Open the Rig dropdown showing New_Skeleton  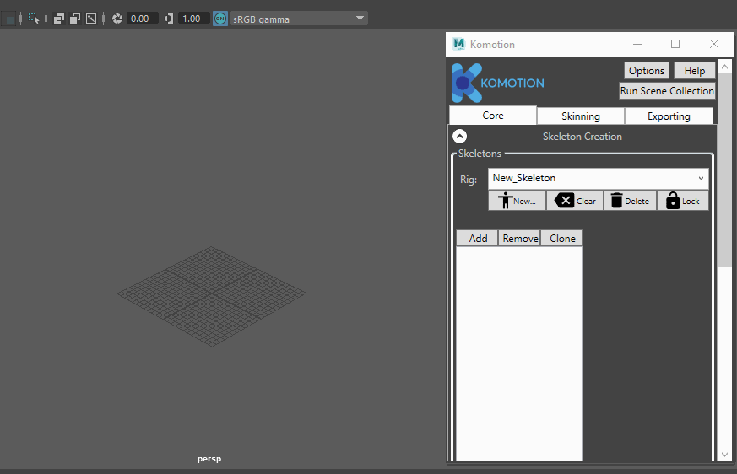[x=598, y=179]
